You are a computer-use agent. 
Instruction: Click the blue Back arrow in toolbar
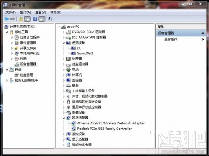coord(6,19)
